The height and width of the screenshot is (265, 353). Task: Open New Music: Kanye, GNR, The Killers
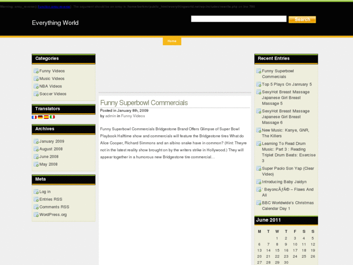tap(286, 133)
